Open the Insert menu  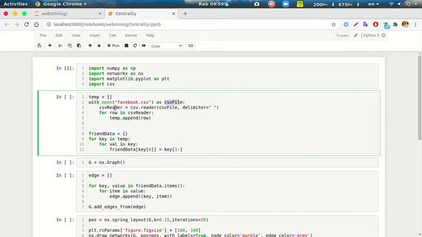(x=94, y=36)
